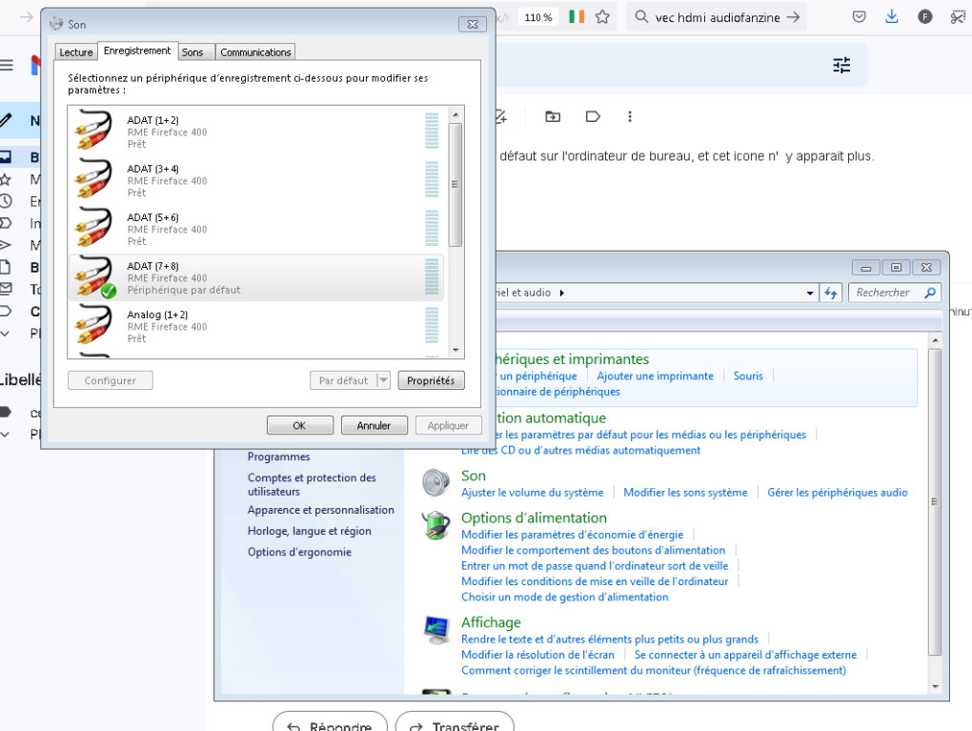Viewport: 972px width, 731px height.
Task: Open the three-dot more options menu
Action: (x=630, y=116)
